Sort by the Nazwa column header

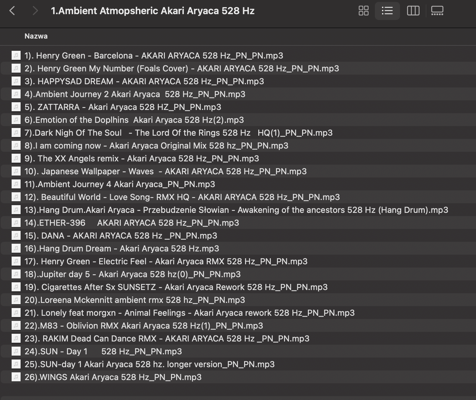click(x=36, y=36)
